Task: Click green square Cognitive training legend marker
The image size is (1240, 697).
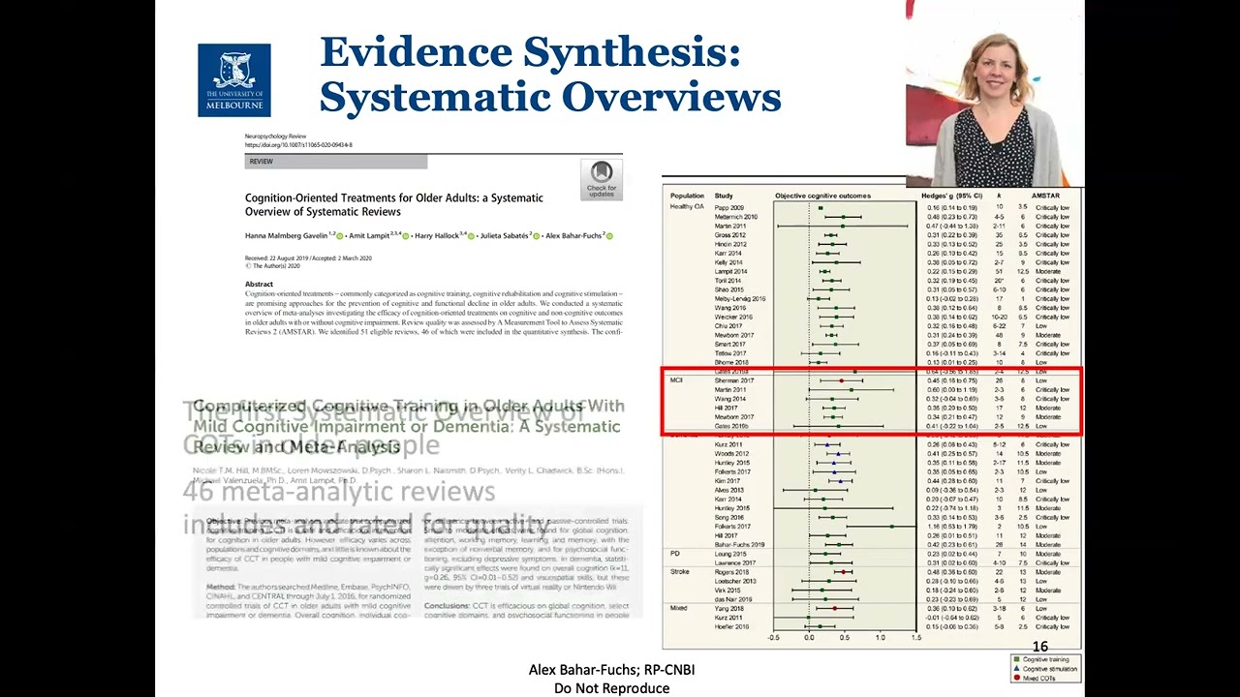Action: 1015,660
